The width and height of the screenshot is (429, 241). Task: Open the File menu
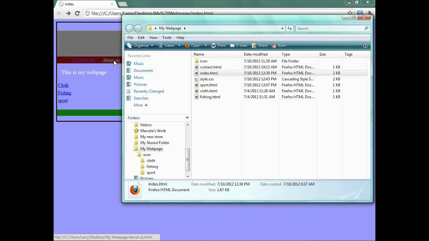coord(130,37)
